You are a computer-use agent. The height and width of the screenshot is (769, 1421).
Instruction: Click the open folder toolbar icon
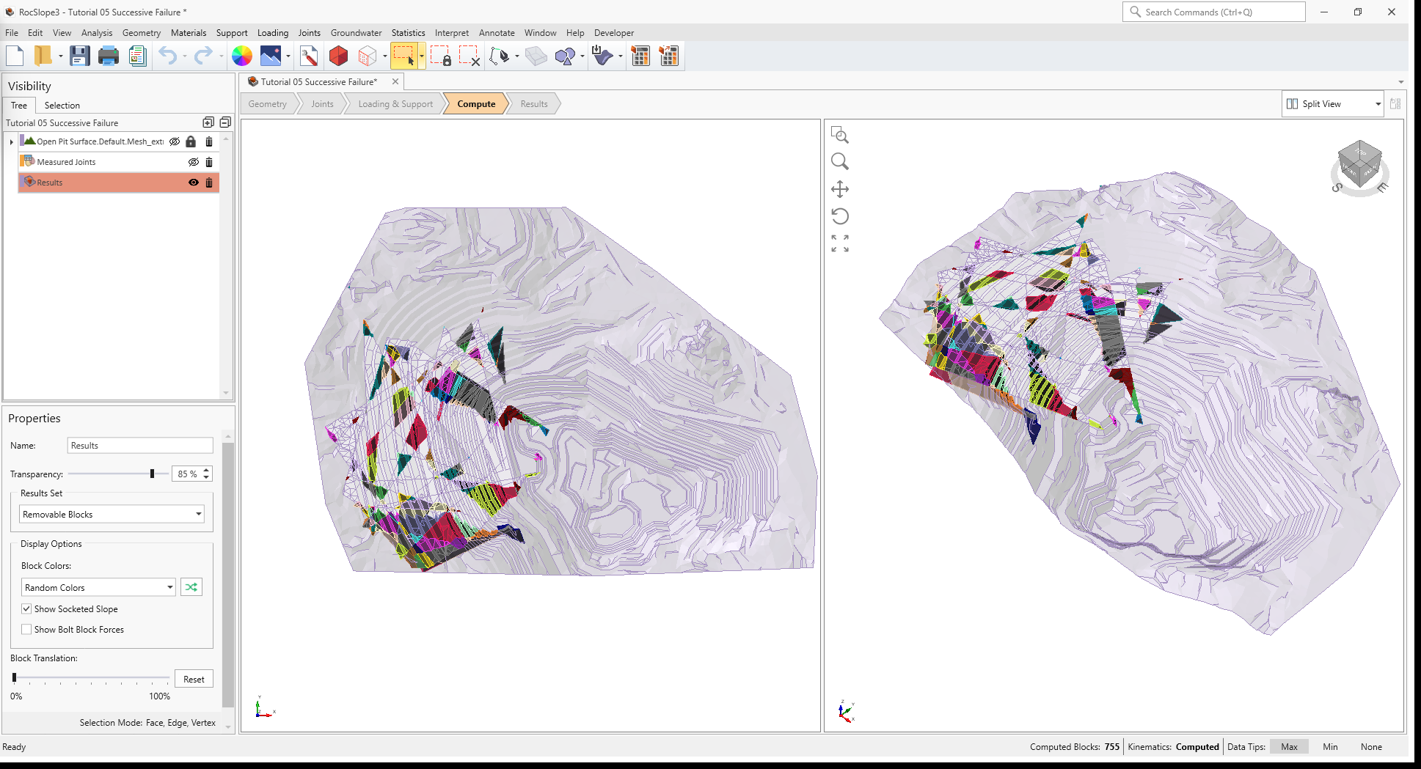pyautogui.click(x=43, y=56)
